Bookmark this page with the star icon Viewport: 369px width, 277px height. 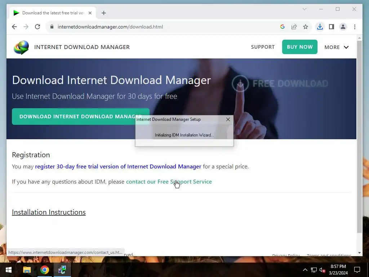[306, 27]
